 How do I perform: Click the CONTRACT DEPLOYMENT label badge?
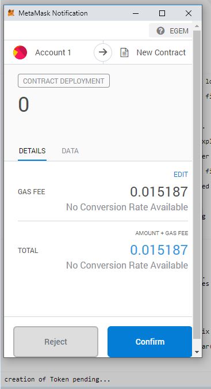pyautogui.click(x=64, y=81)
